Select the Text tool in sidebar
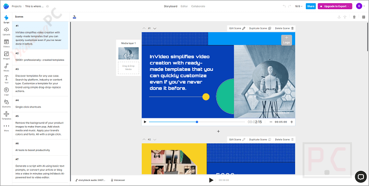Screen dimensions: 369x186 [x=6, y=79]
